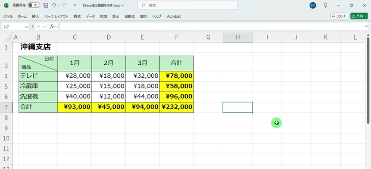Screen dimensions: 371x169
Task: Click the Excel app icon in title bar
Action: 6,5
